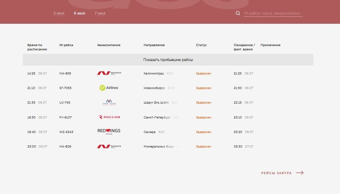Click the Минеральные Воды destination
This screenshot has width=340, height=194.
[159, 146]
